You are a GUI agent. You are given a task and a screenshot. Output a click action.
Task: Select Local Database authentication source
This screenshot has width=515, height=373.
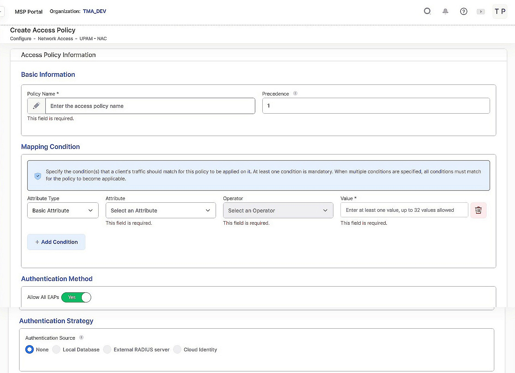point(56,349)
